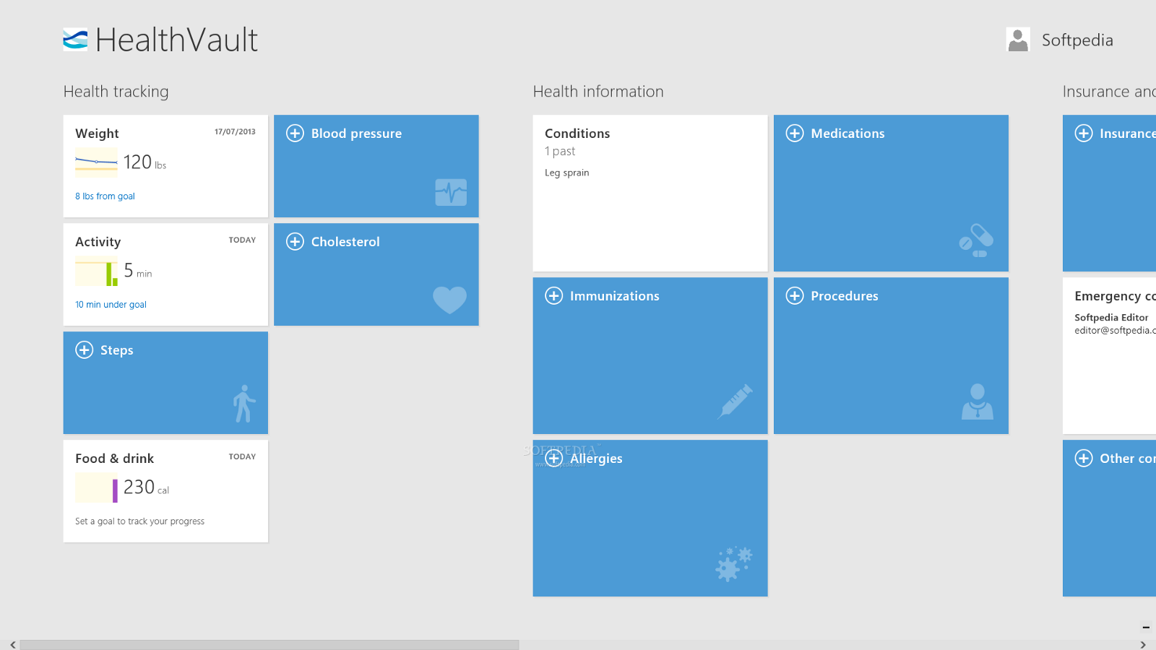Click the '10 min under goal' link
The width and height of the screenshot is (1156, 650).
[x=111, y=305]
